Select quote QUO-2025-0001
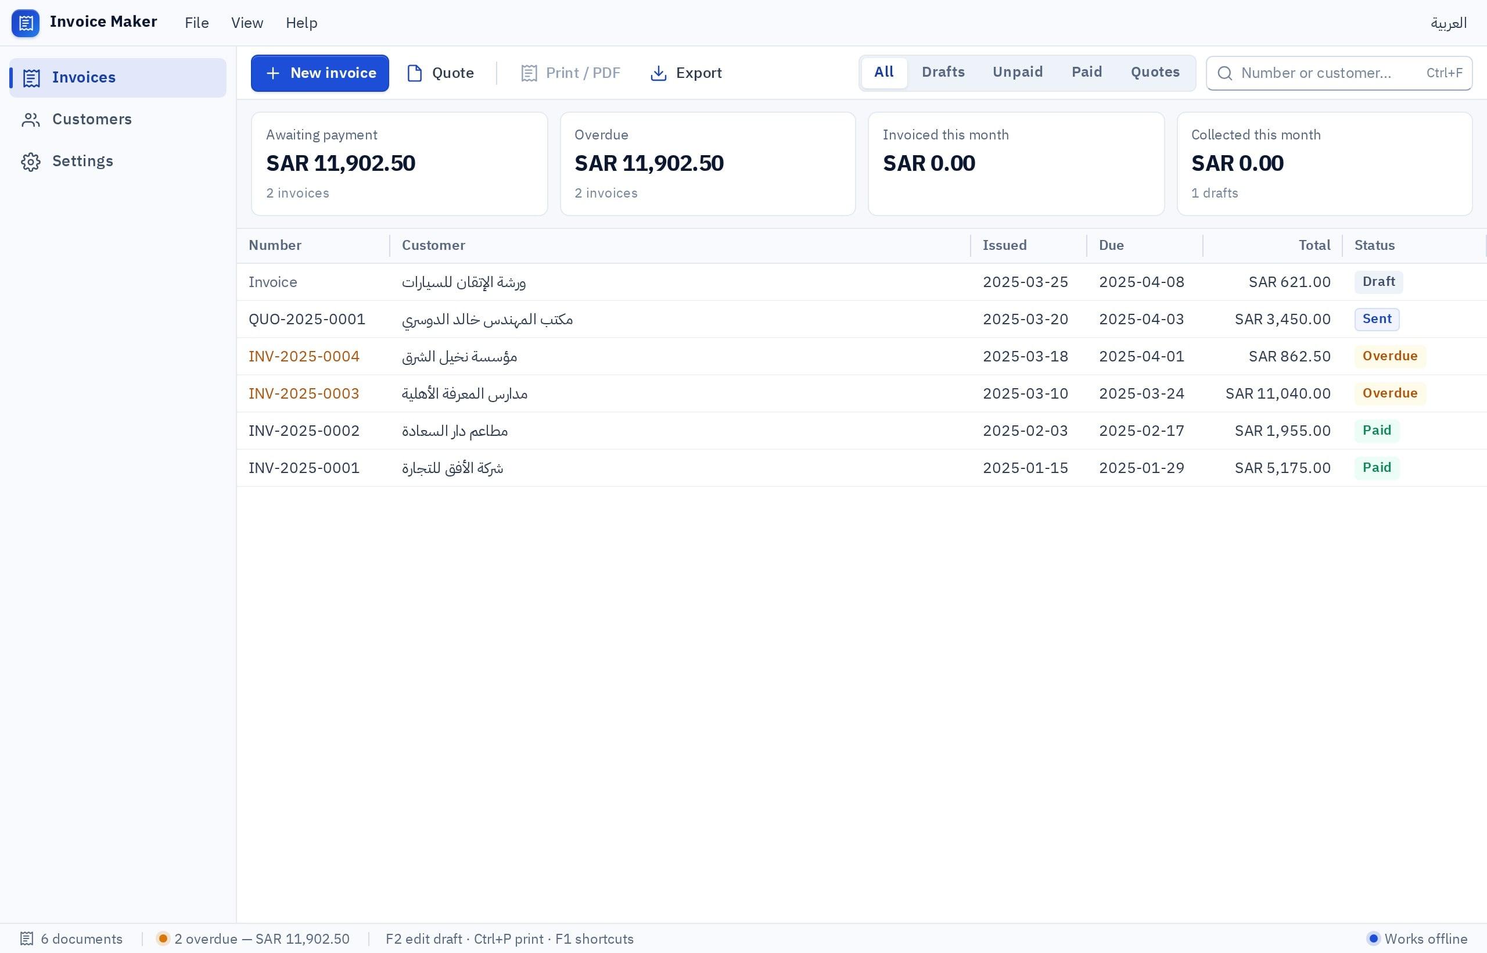 (x=861, y=320)
